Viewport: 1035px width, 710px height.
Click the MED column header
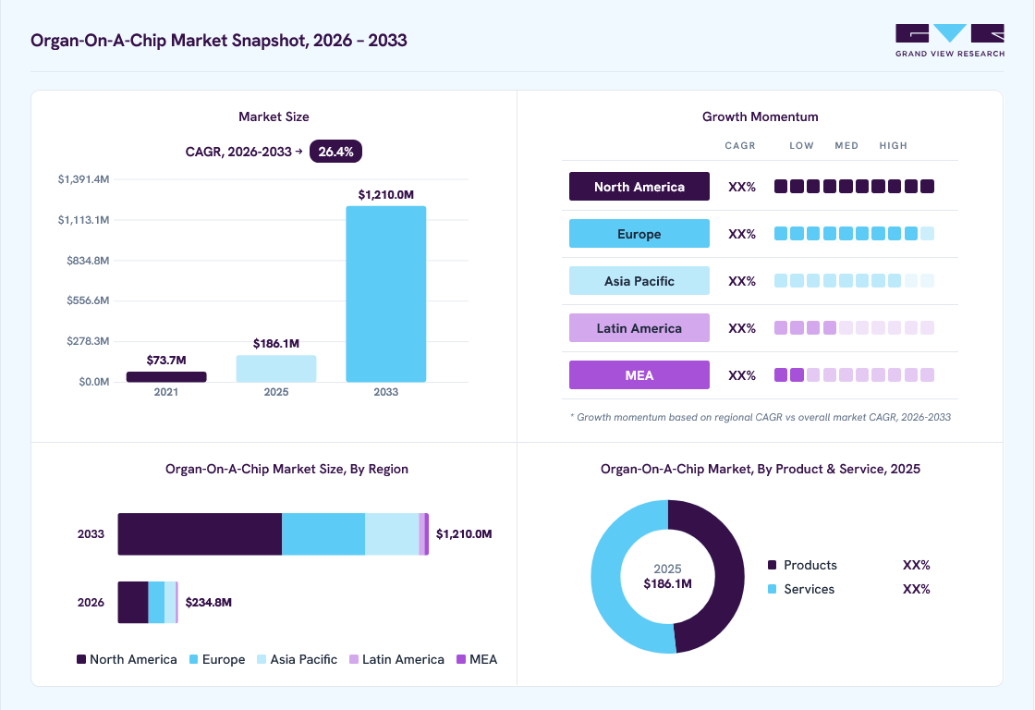click(846, 145)
